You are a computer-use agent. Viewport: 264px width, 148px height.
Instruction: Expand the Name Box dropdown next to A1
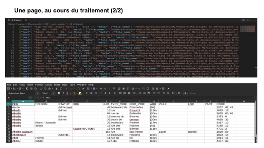click(30, 98)
